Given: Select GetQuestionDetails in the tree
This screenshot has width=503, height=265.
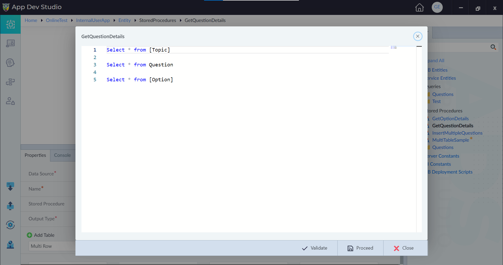Looking at the screenshot, I should [x=453, y=126].
